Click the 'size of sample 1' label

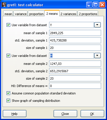pos(37,48)
